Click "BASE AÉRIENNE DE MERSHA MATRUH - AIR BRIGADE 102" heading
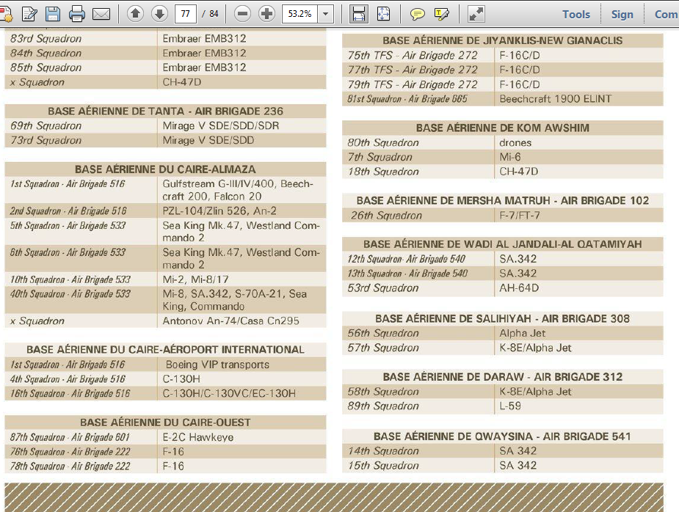 coord(502,201)
